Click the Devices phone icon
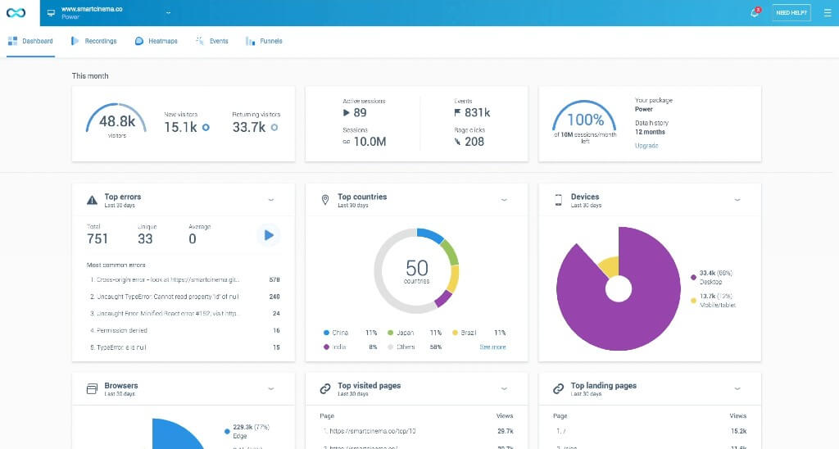The image size is (839, 449). [x=558, y=200]
